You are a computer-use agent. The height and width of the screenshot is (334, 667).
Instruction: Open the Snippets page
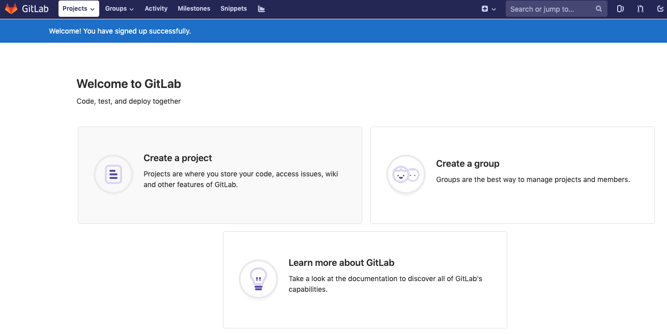click(234, 9)
